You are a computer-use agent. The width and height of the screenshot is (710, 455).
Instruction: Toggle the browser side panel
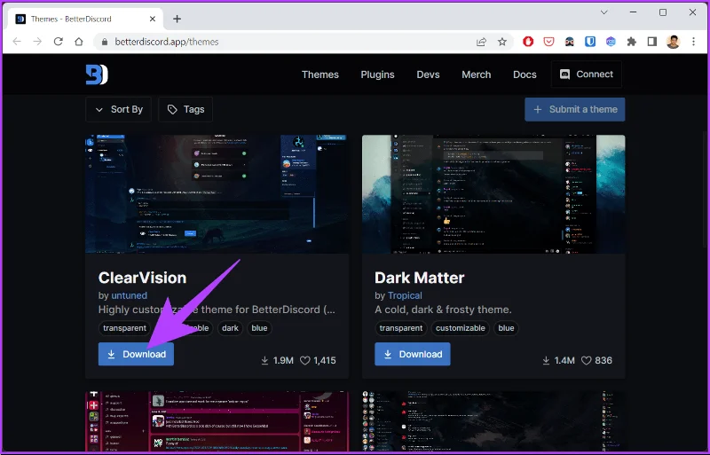point(652,42)
